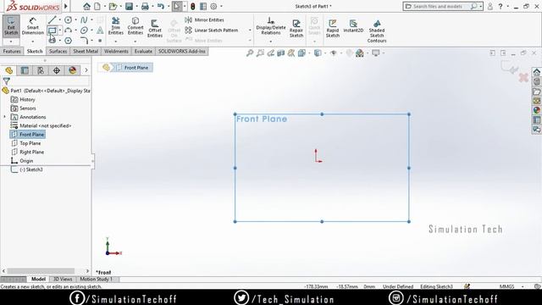The image size is (542, 305).
Task: Open the DimXpertManager tab
Action: click(x=57, y=70)
